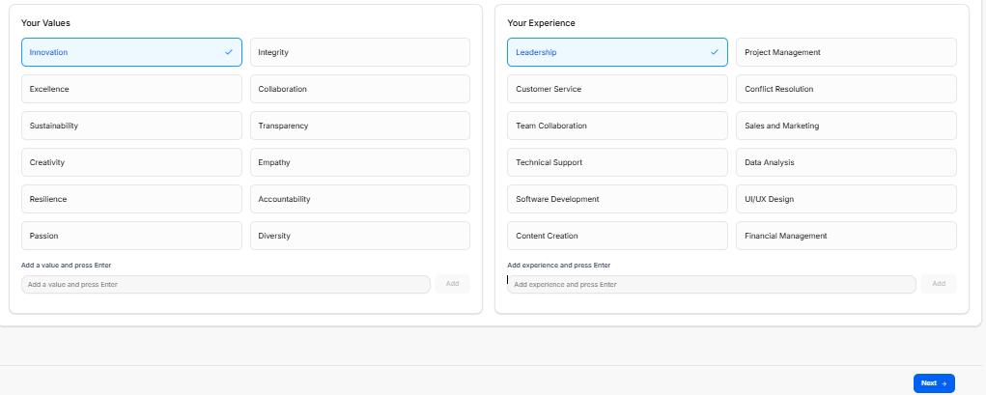Pick Software Development experience

pyautogui.click(x=617, y=199)
